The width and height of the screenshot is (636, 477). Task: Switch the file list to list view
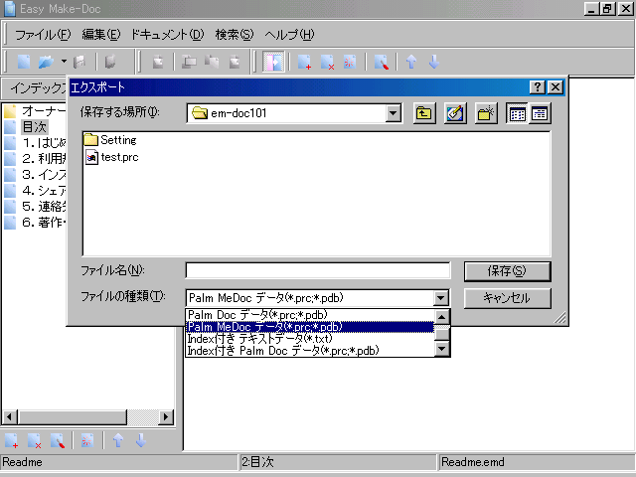(x=517, y=113)
